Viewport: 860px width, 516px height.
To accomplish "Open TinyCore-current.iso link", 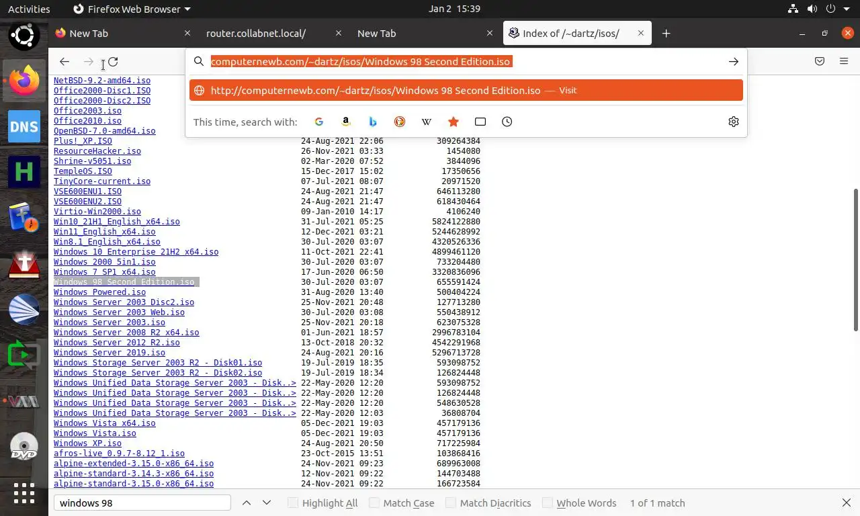I will pyautogui.click(x=102, y=181).
